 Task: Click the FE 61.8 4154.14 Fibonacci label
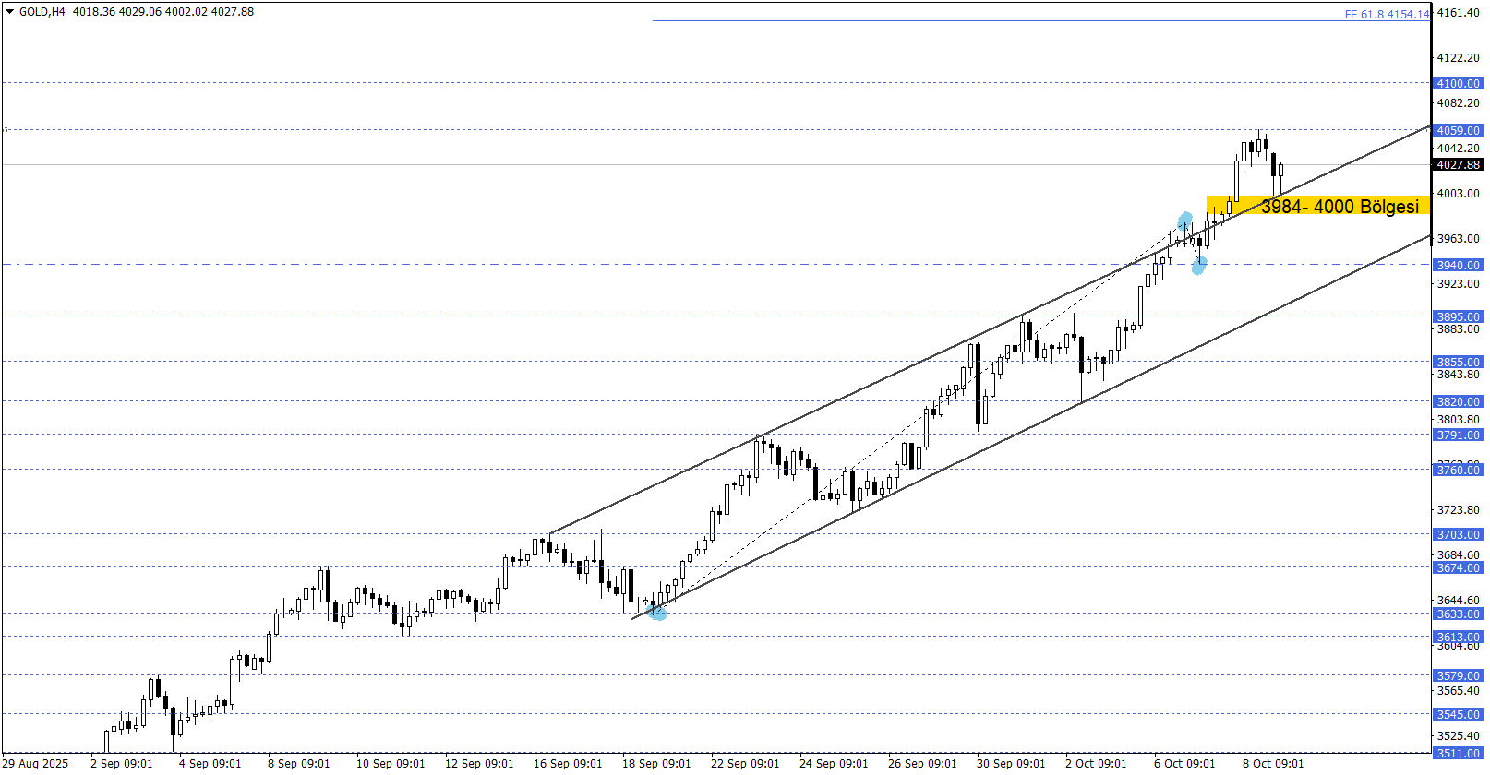pos(1386,15)
